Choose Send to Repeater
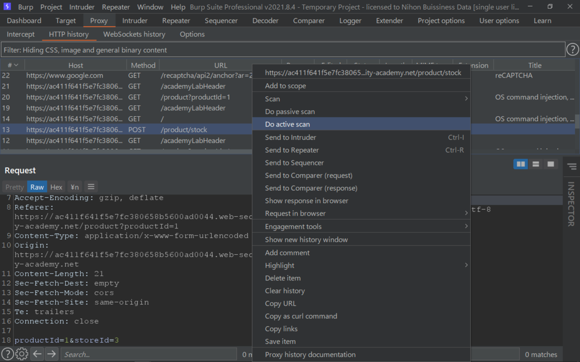580x362 pixels. click(x=362, y=150)
